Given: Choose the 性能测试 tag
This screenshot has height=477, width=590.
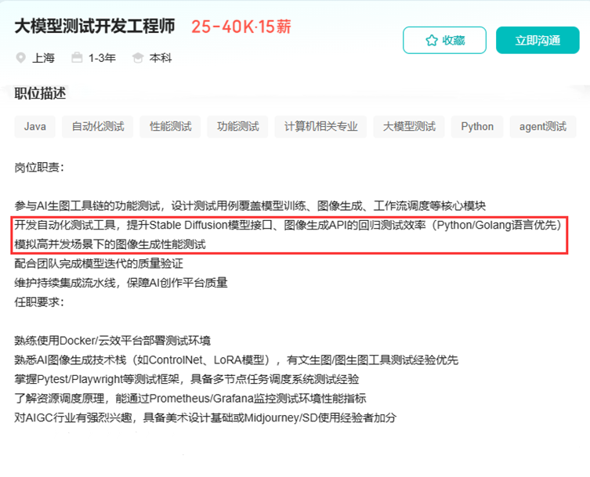Looking at the screenshot, I should (171, 126).
